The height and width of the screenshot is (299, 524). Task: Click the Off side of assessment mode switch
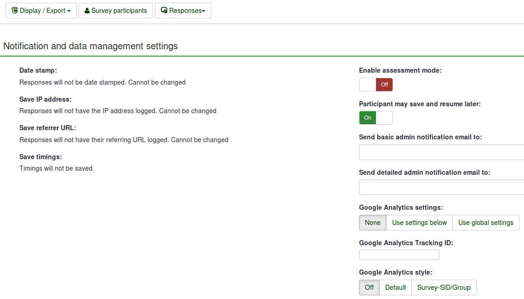384,85
